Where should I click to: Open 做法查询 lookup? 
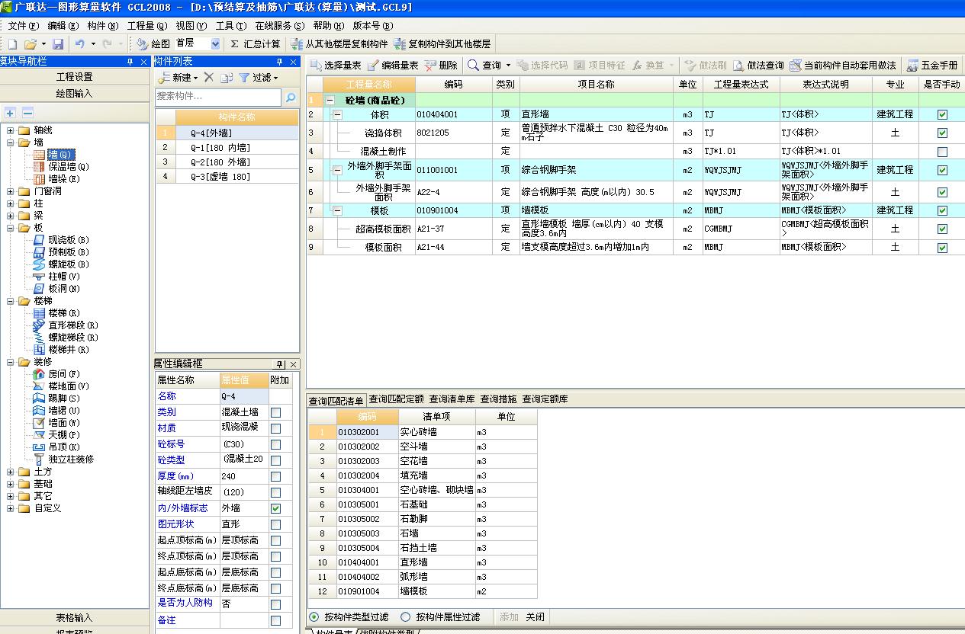click(x=758, y=66)
